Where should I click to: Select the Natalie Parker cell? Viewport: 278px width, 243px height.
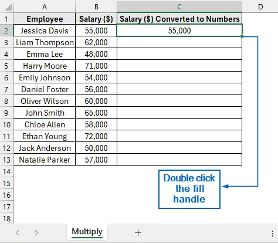(x=45, y=160)
